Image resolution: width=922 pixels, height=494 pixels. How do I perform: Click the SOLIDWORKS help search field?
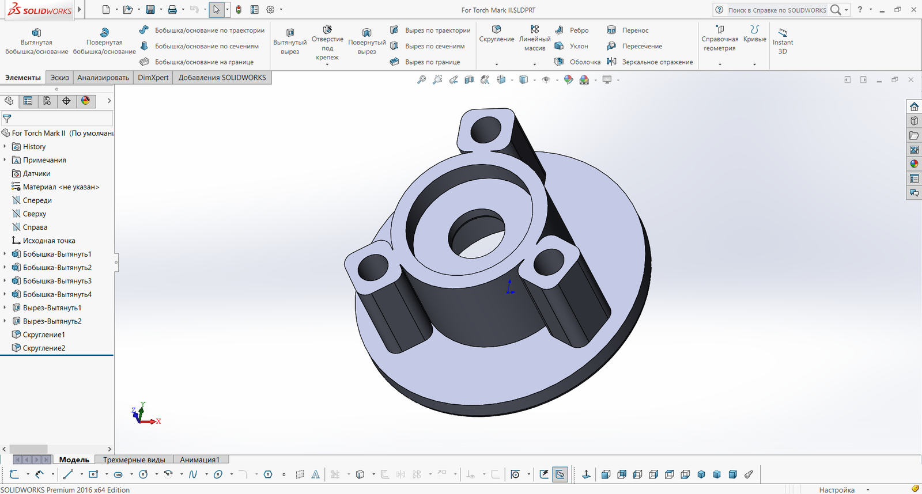(x=776, y=10)
